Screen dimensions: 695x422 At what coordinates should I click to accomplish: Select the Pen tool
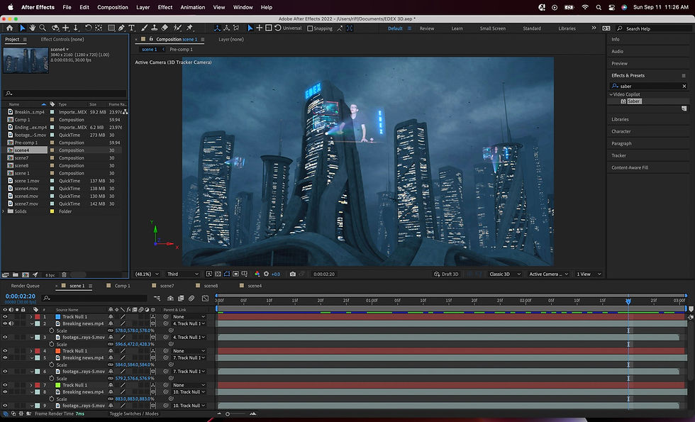(121, 28)
